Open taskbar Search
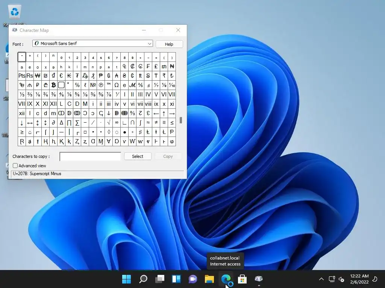This screenshot has height=288, width=385. click(143, 279)
